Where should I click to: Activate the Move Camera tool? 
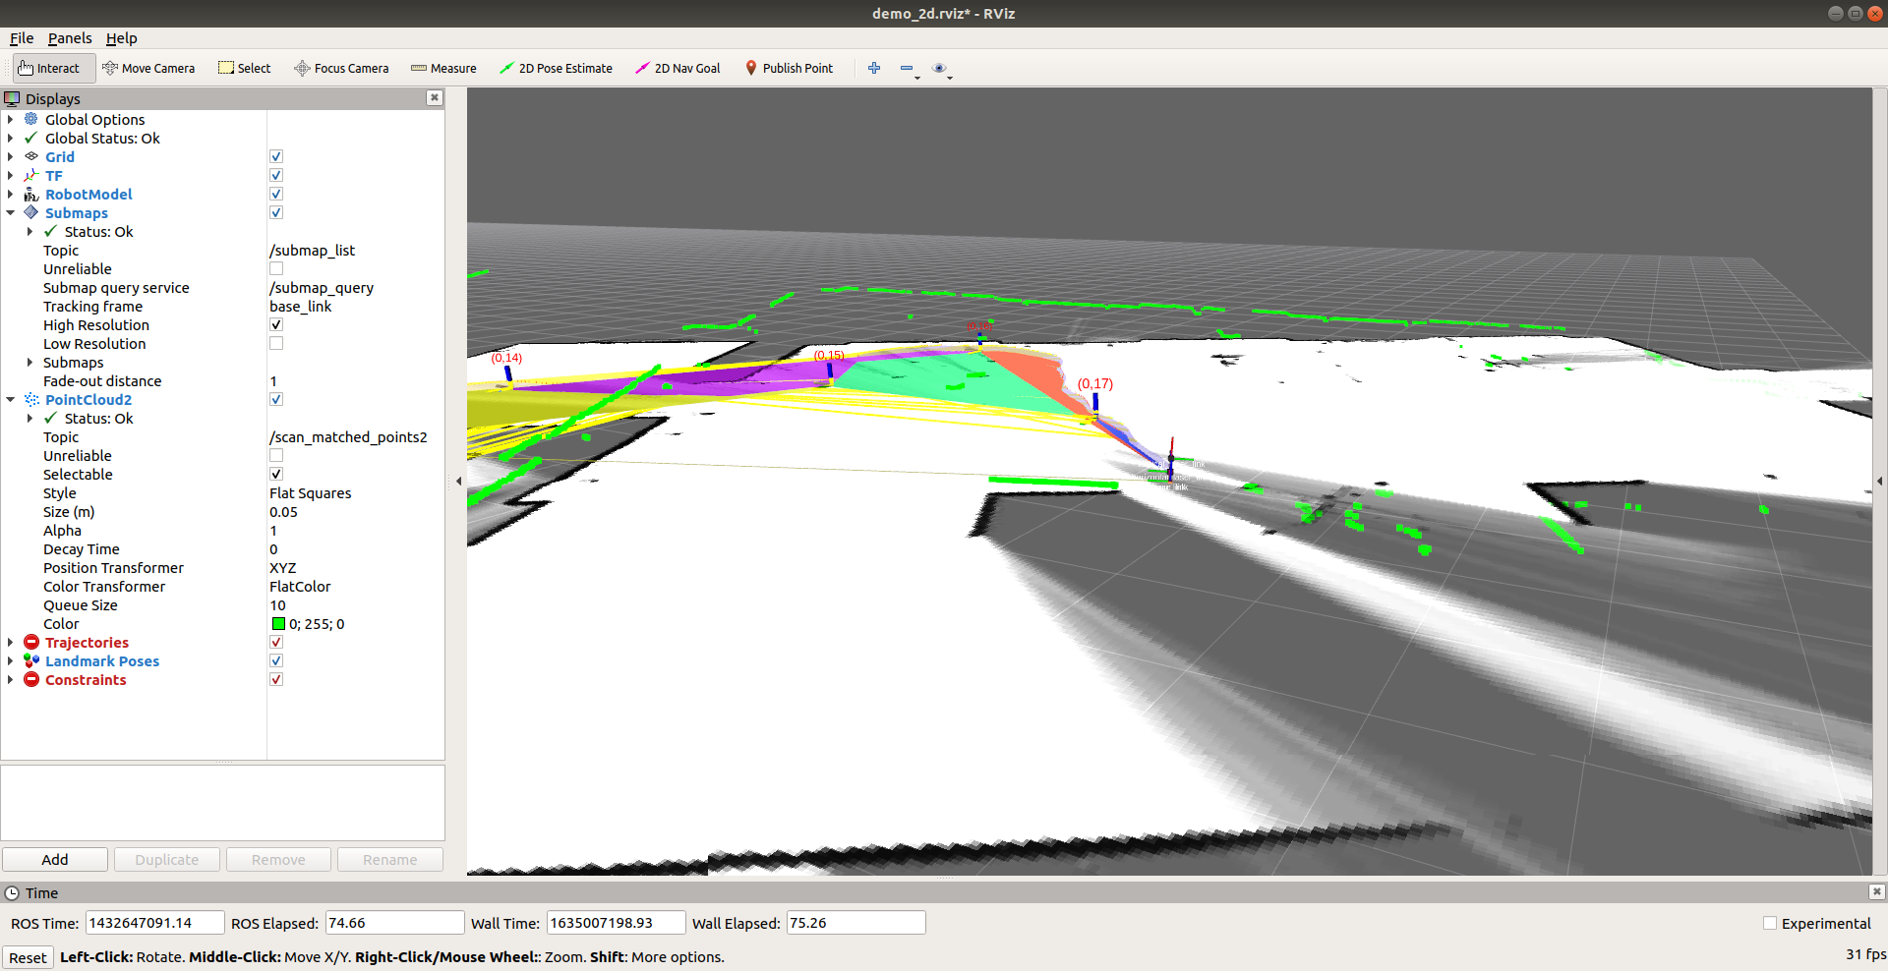(148, 68)
